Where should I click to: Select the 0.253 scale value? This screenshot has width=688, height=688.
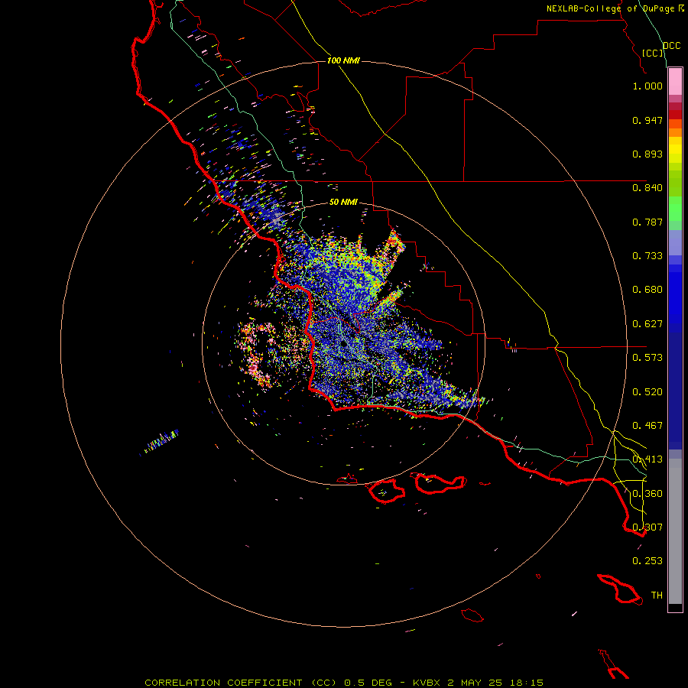[647, 561]
